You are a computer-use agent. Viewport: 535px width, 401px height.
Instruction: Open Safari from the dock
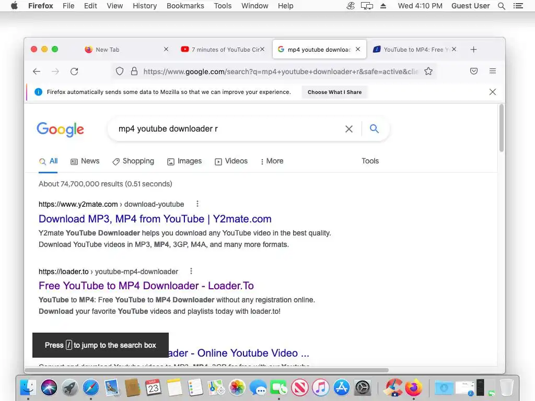point(90,387)
